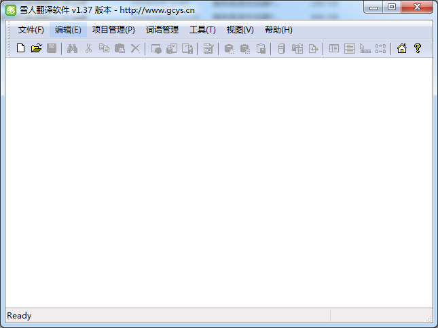The image size is (438, 328).
Task: Click the cylinder memory database icon
Action: click(x=282, y=48)
